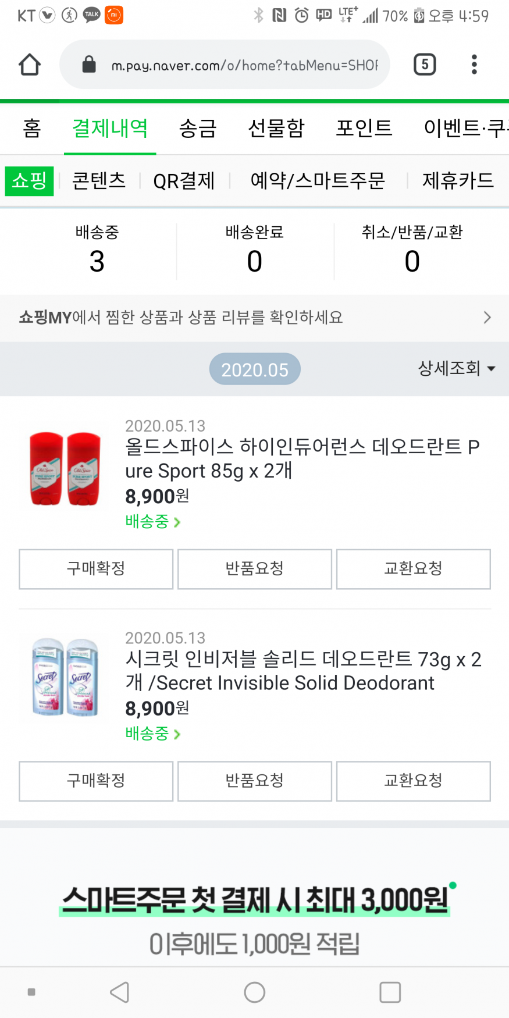This screenshot has width=509, height=1018.
Task: Switch to the 송금 tab
Action: 198,128
